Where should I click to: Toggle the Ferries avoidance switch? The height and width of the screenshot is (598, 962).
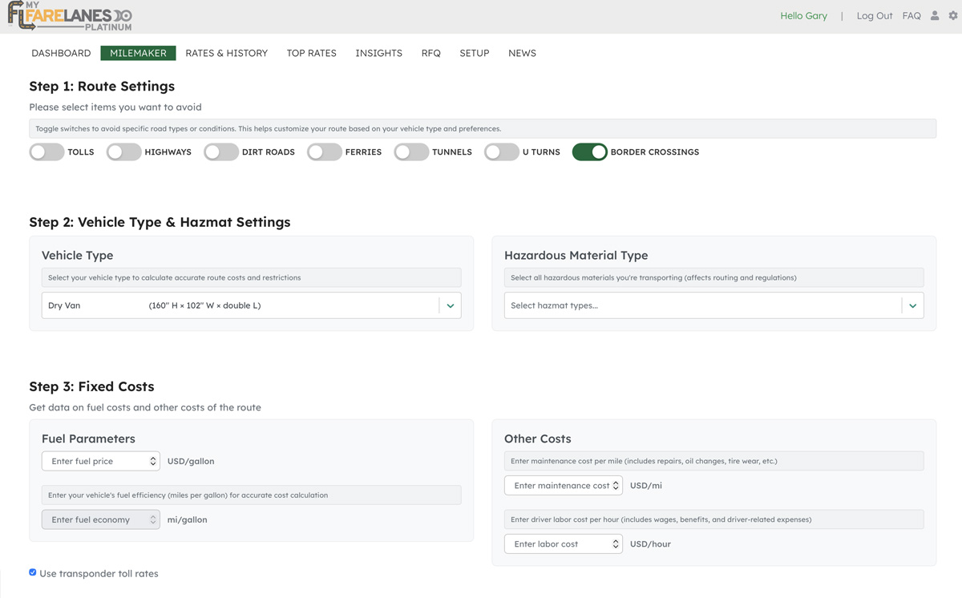(325, 152)
